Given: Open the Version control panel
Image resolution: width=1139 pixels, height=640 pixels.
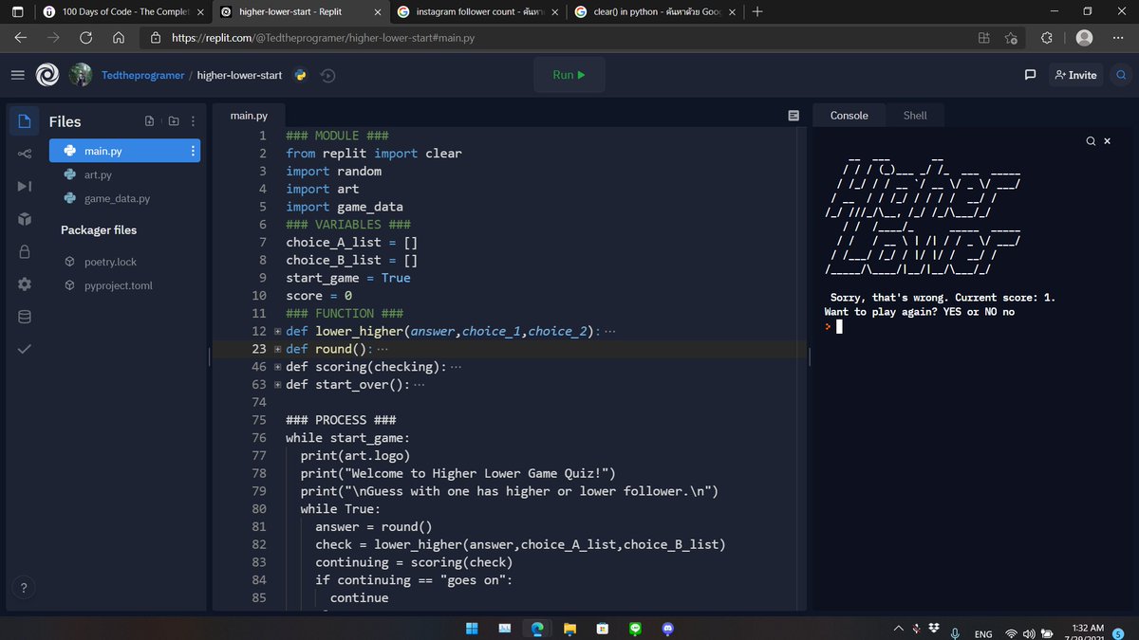Looking at the screenshot, I should click(x=24, y=153).
